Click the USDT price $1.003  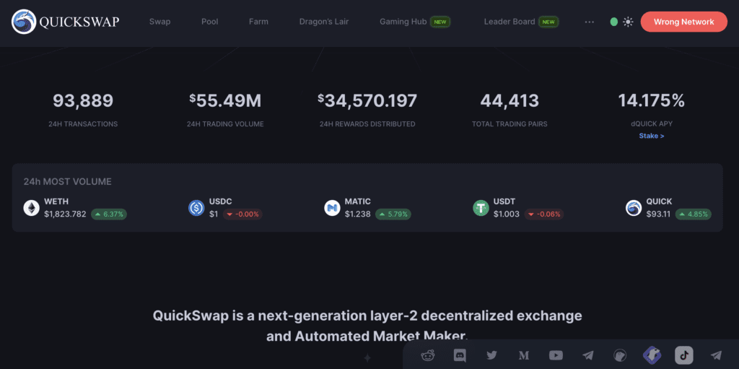coord(506,214)
